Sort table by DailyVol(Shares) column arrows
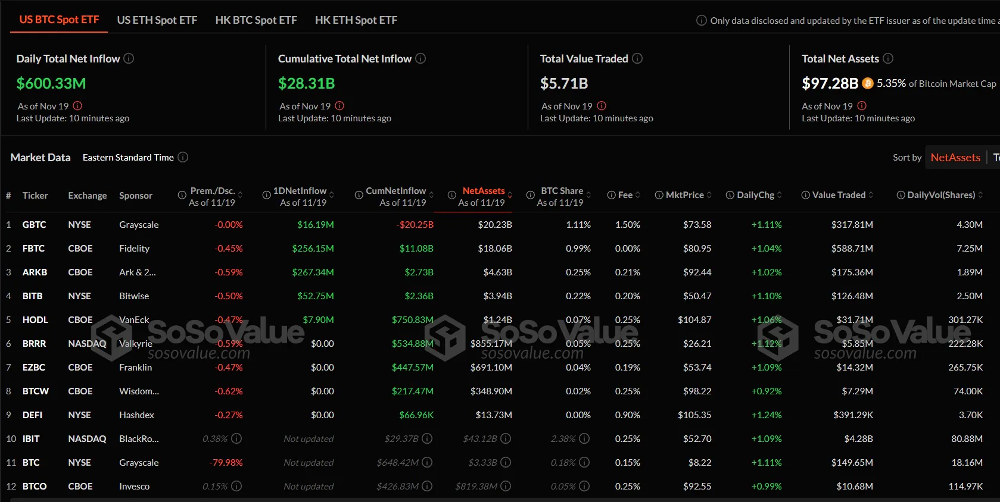The image size is (1000, 502). point(980,195)
